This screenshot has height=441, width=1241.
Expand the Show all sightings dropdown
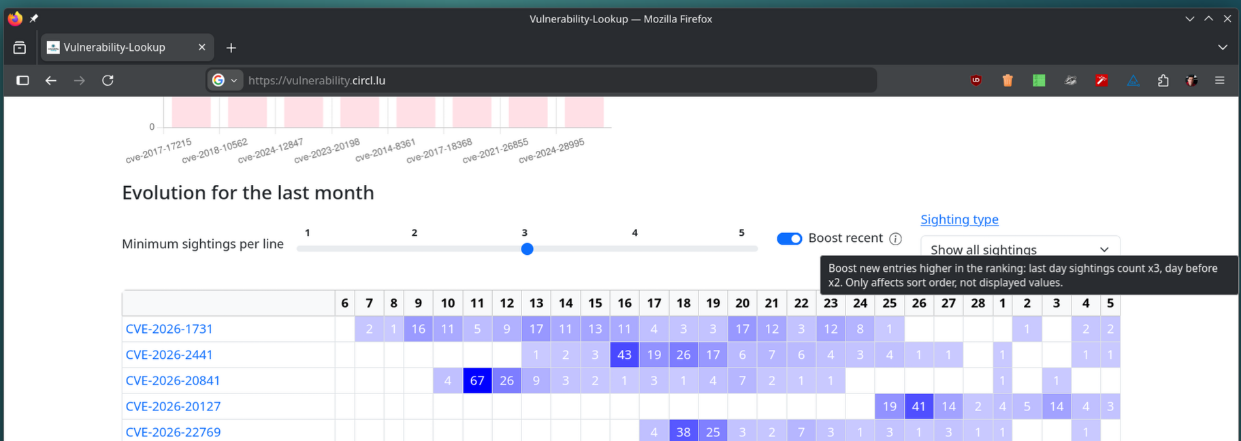point(1019,249)
